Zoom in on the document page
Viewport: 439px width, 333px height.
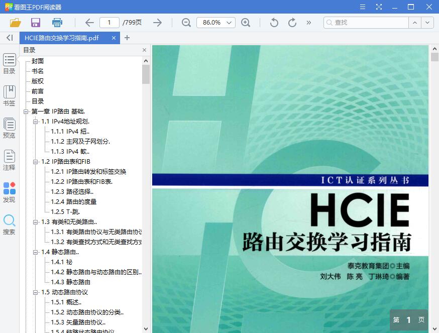246,22
